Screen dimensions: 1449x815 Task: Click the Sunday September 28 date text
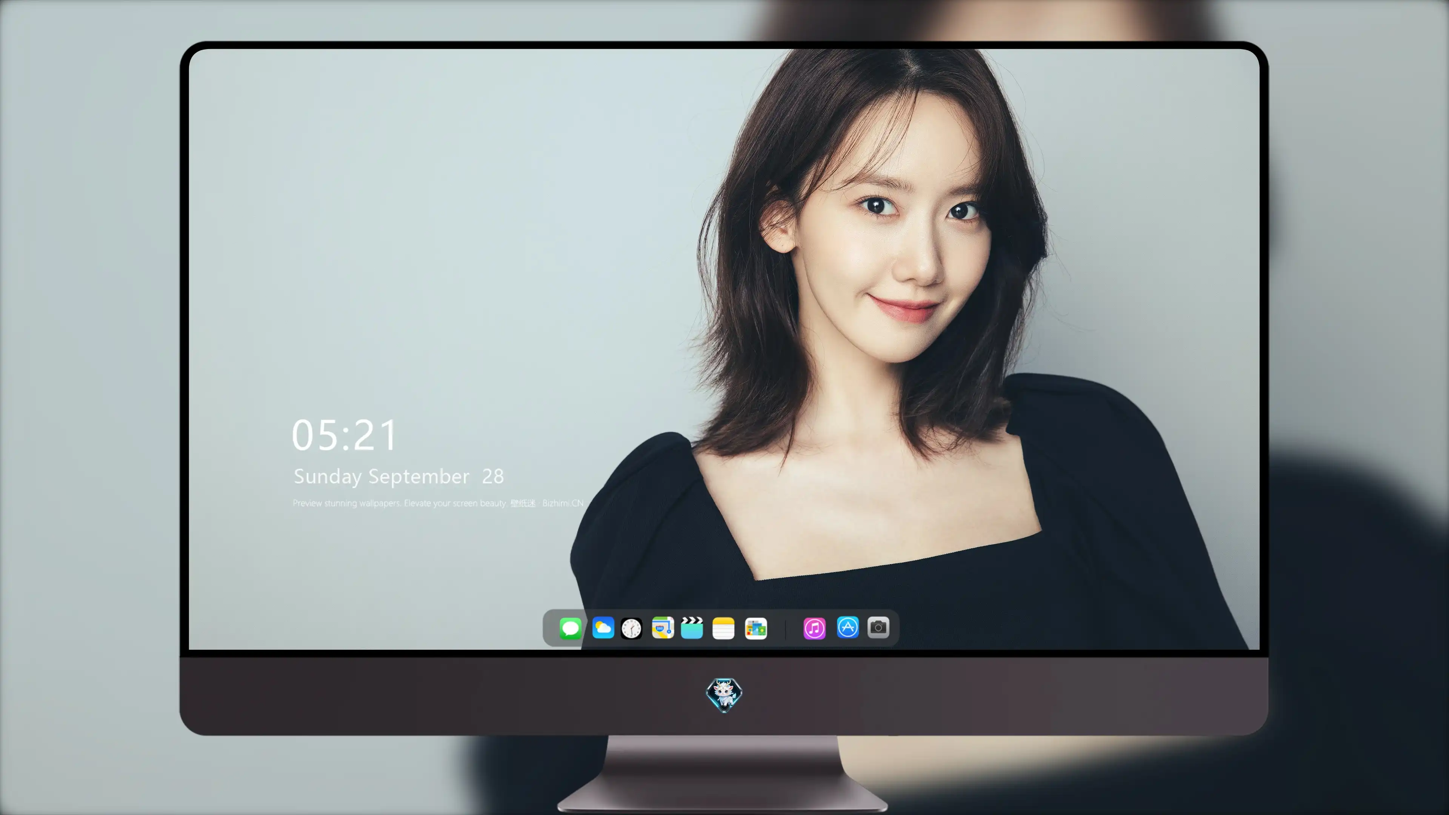[399, 477]
